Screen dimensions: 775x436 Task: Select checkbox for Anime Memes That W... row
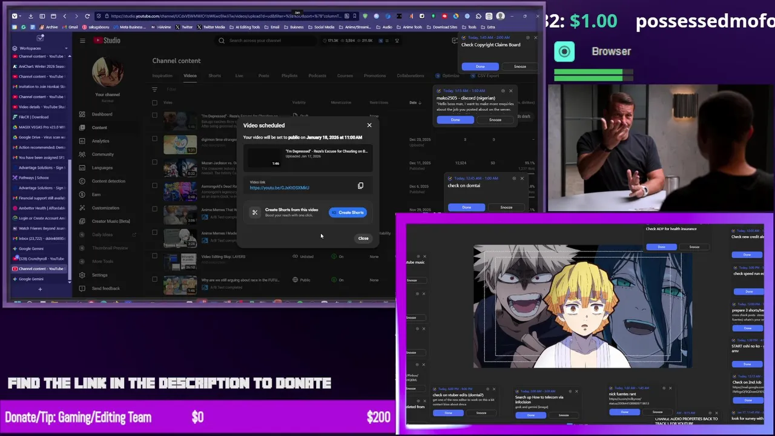point(155,209)
